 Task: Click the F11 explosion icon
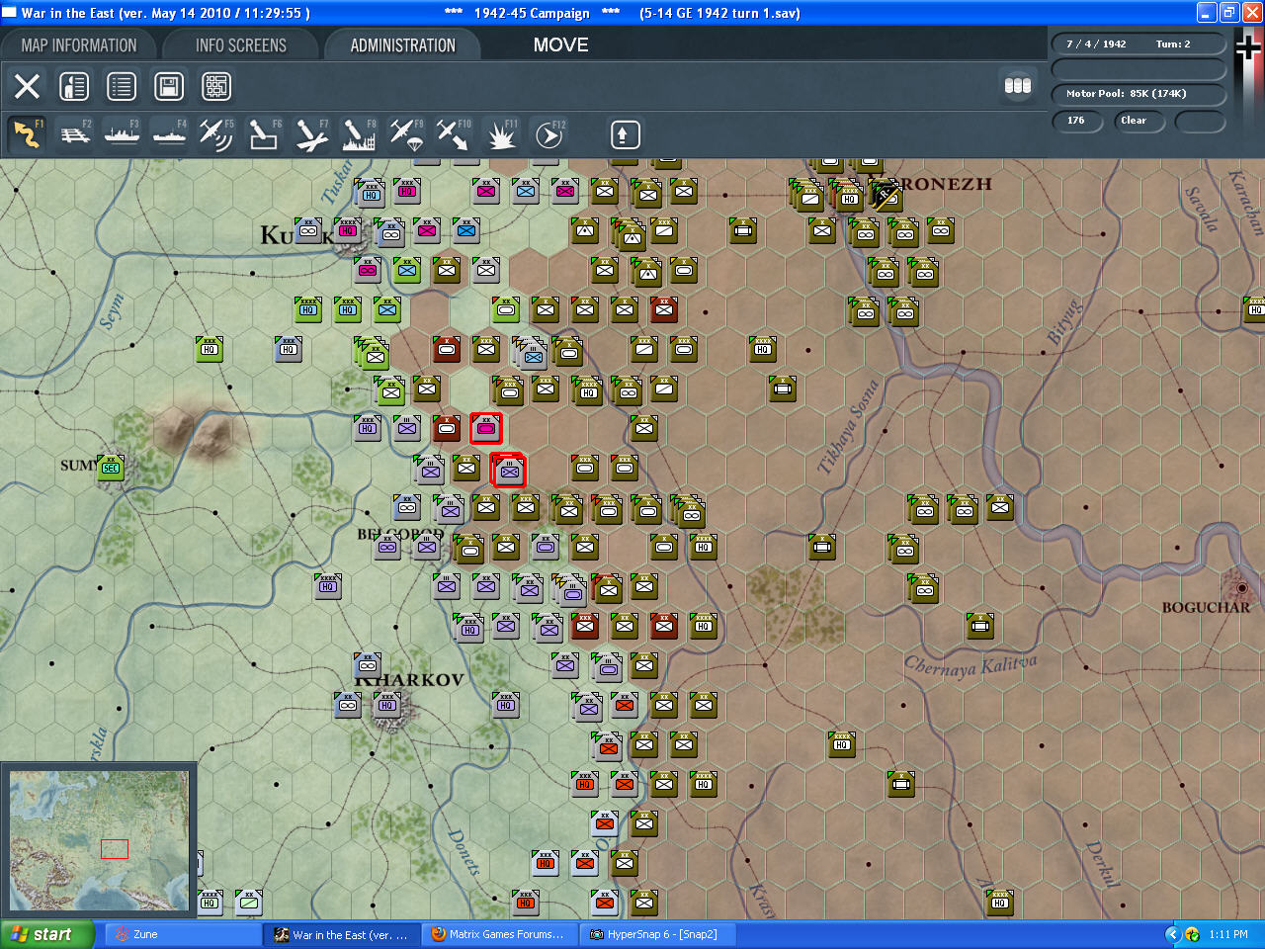pos(501,134)
